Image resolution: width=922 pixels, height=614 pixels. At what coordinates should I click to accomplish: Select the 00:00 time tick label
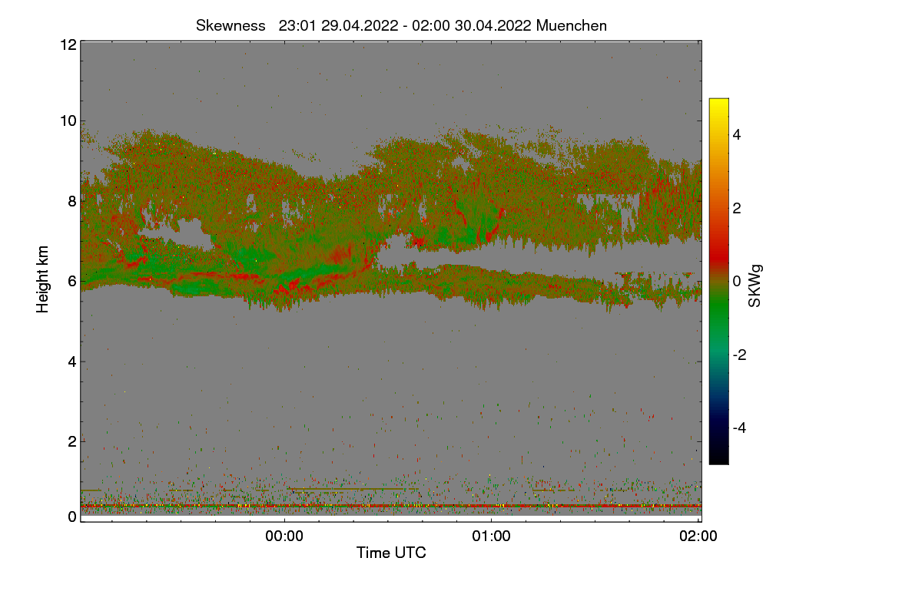tap(284, 537)
